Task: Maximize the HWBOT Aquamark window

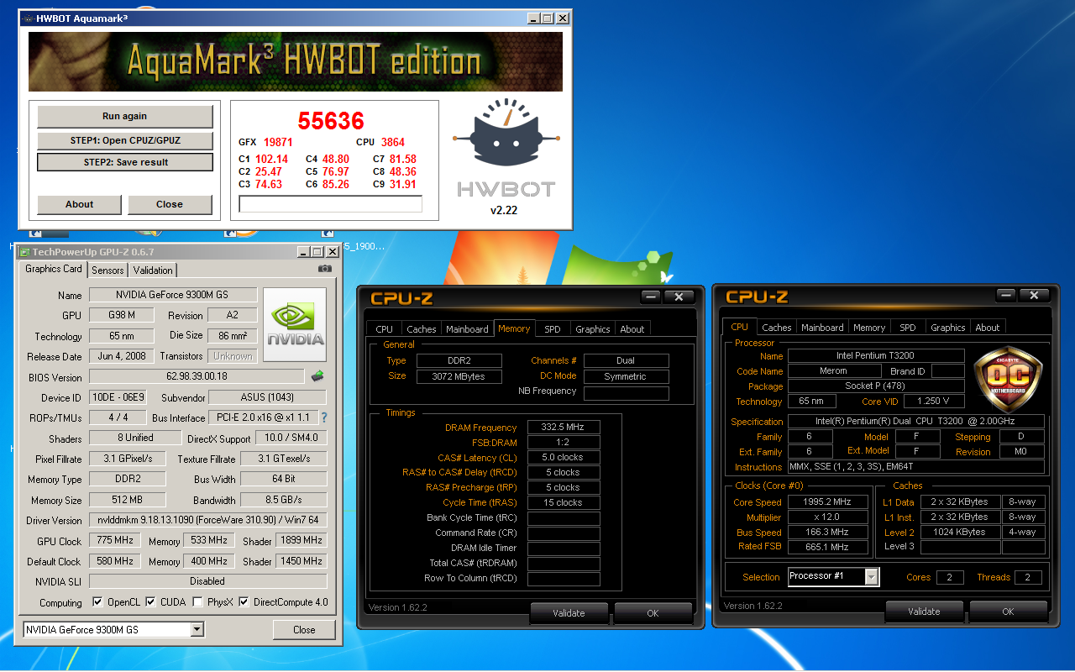Action: point(547,18)
